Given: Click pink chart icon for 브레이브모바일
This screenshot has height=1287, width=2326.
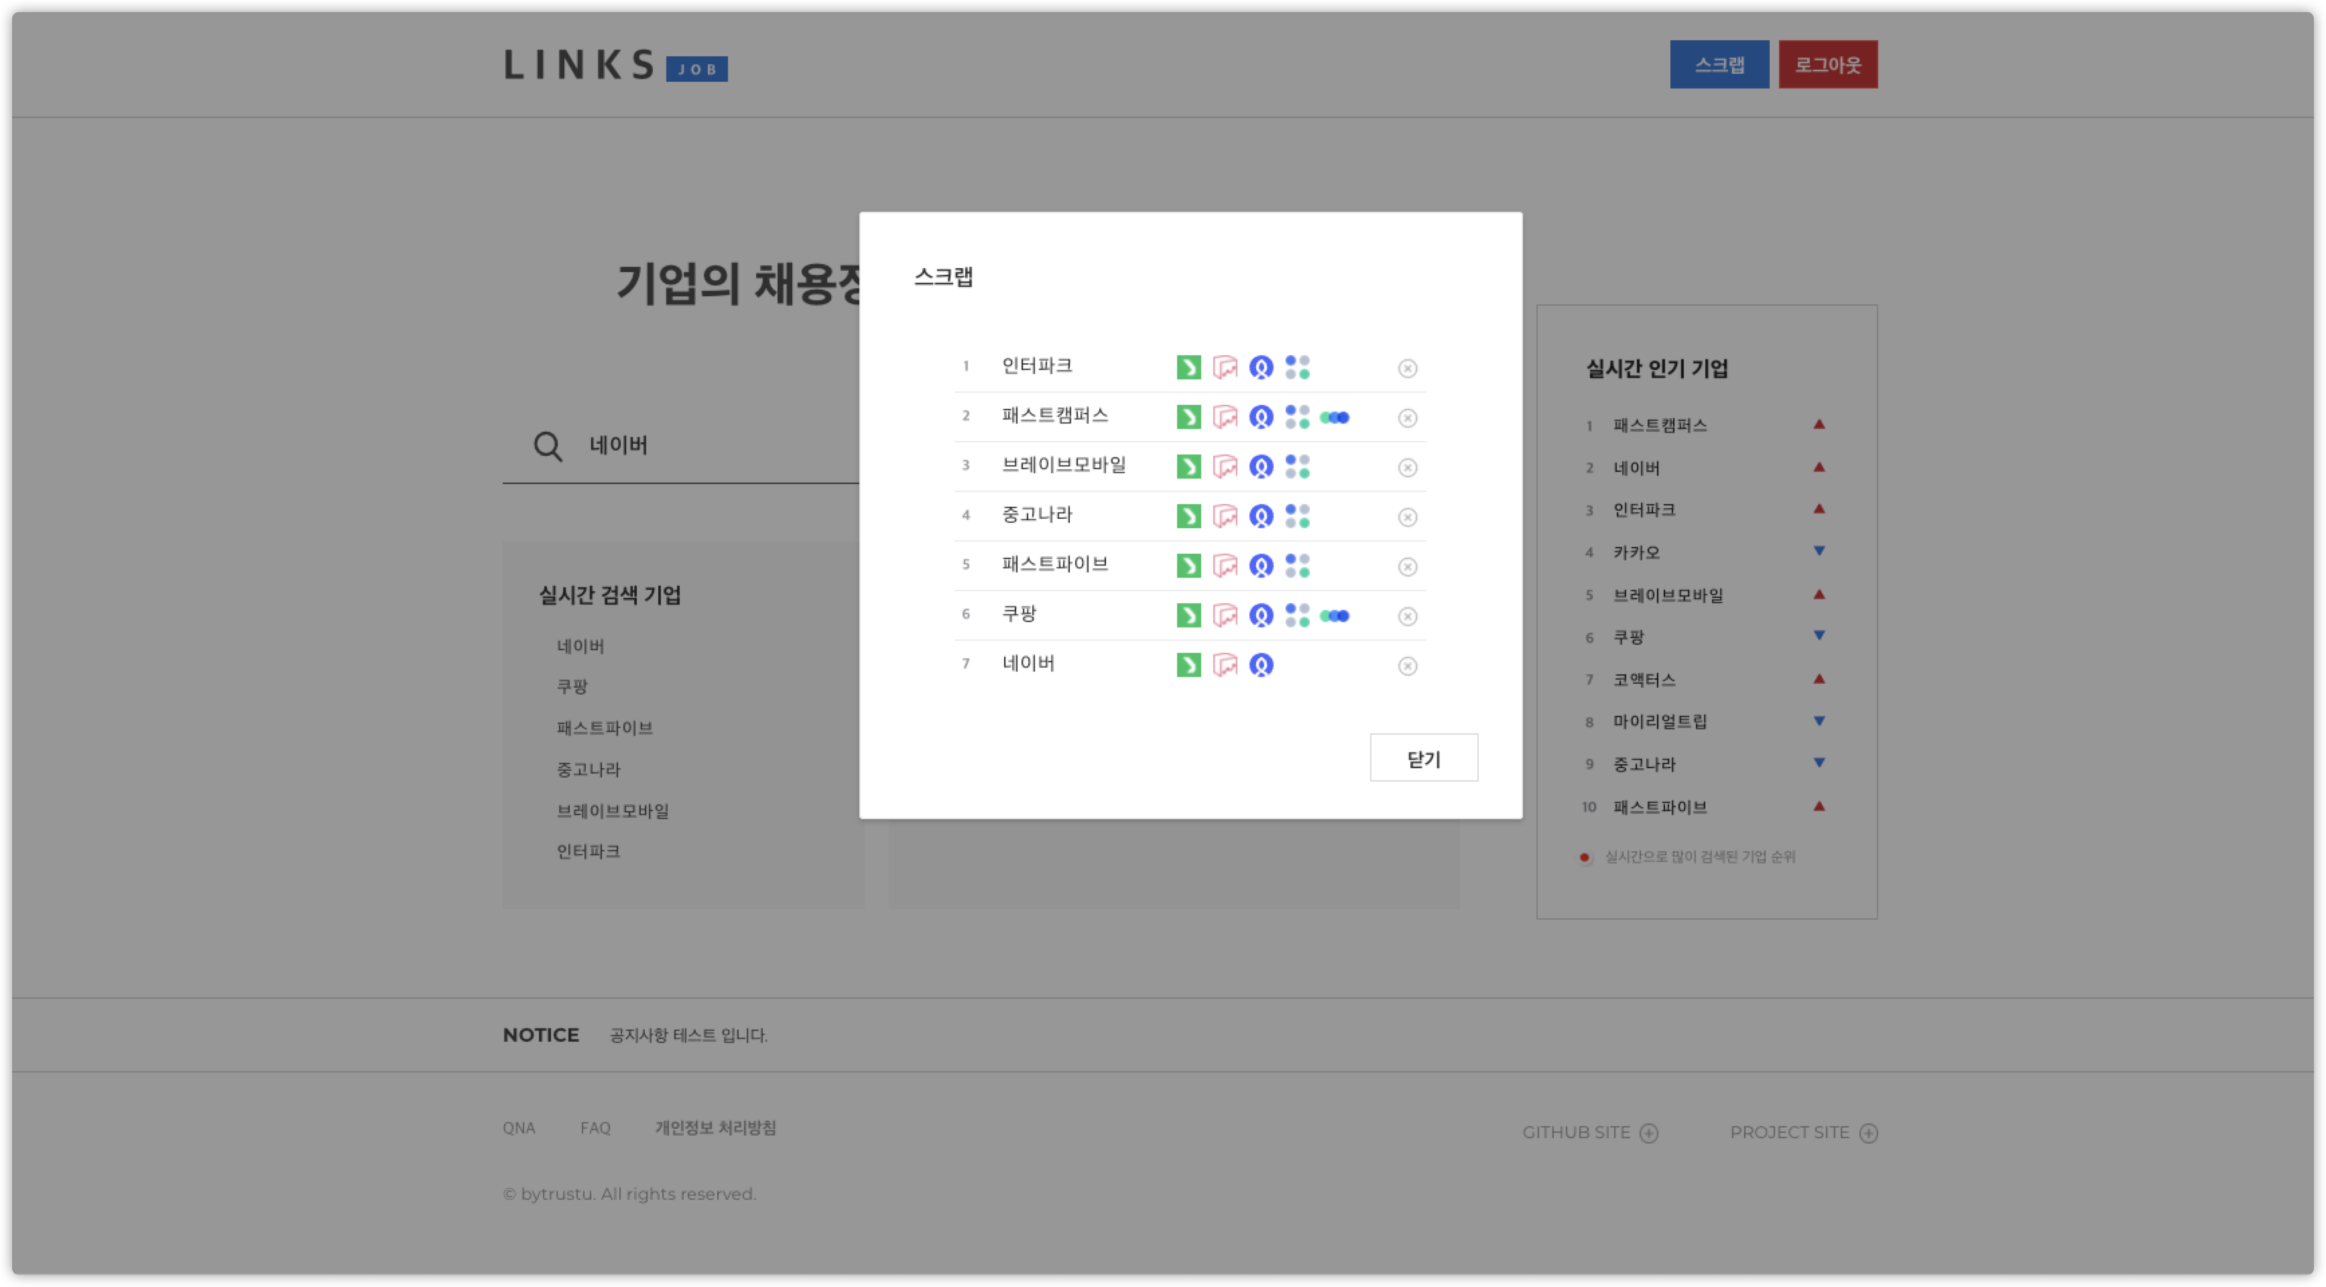Looking at the screenshot, I should pyautogui.click(x=1225, y=467).
